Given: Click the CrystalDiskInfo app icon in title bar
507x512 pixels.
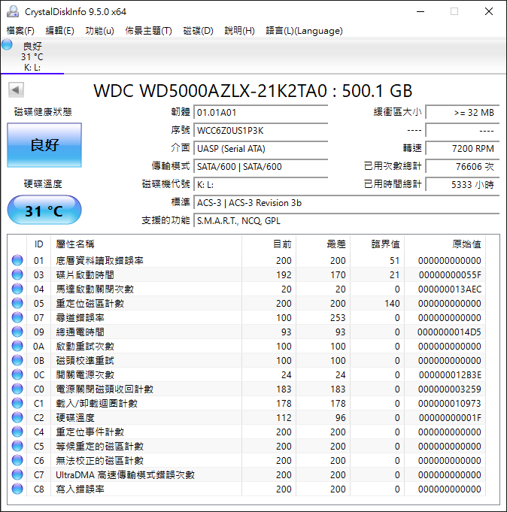Looking at the screenshot, I should pyautogui.click(x=13, y=11).
